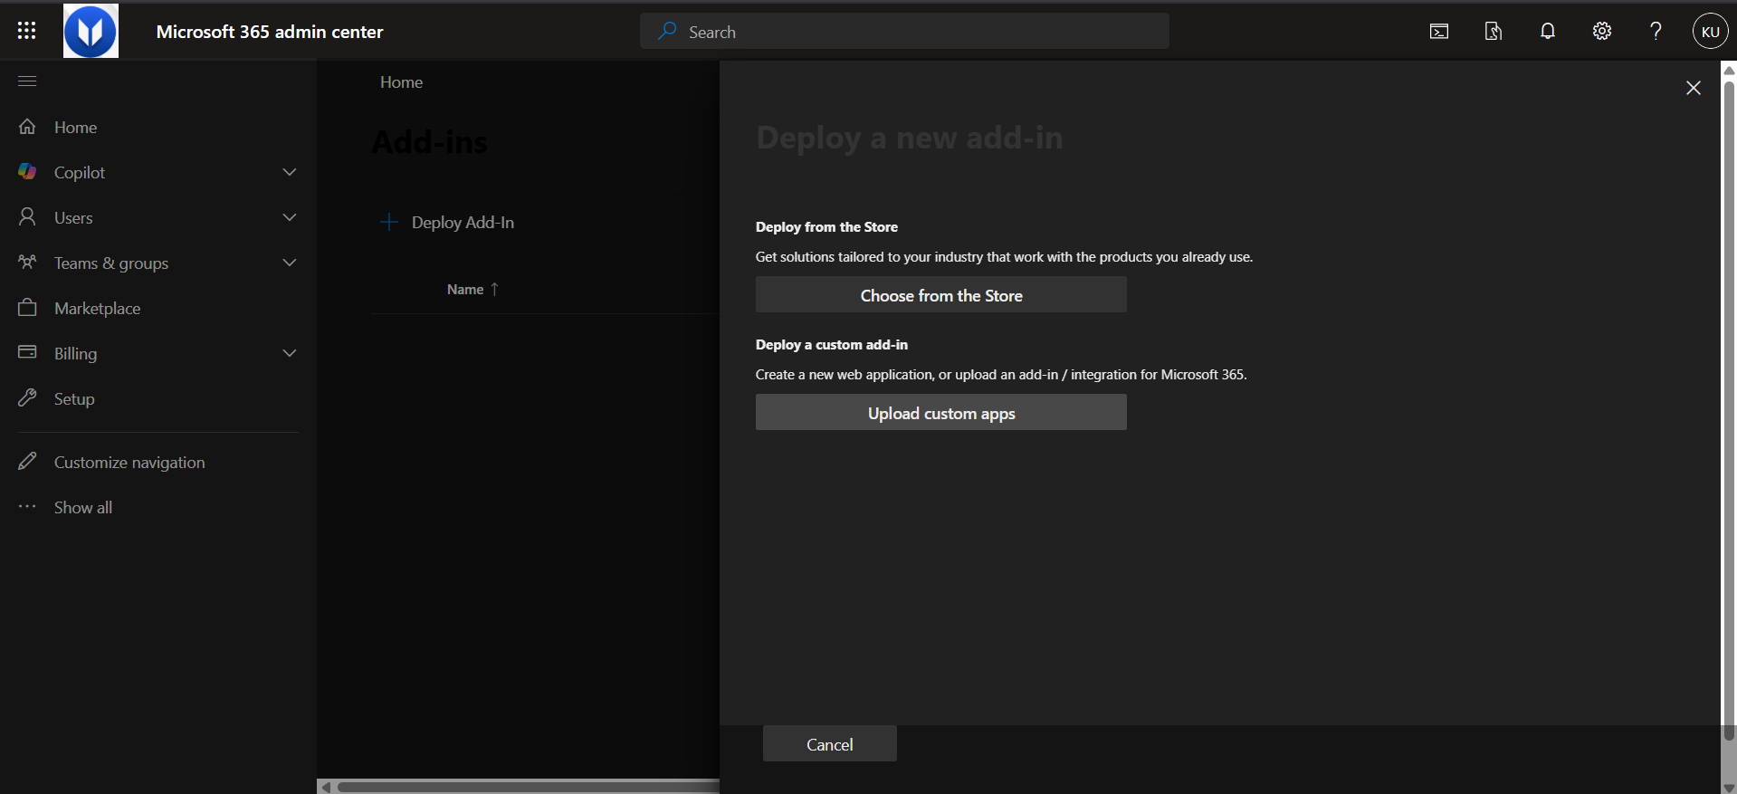Collapse navigation menu hamburger icon
1737x794 pixels.
click(27, 81)
